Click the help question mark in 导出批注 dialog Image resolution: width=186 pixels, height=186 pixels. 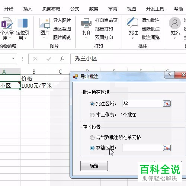coord(169,75)
